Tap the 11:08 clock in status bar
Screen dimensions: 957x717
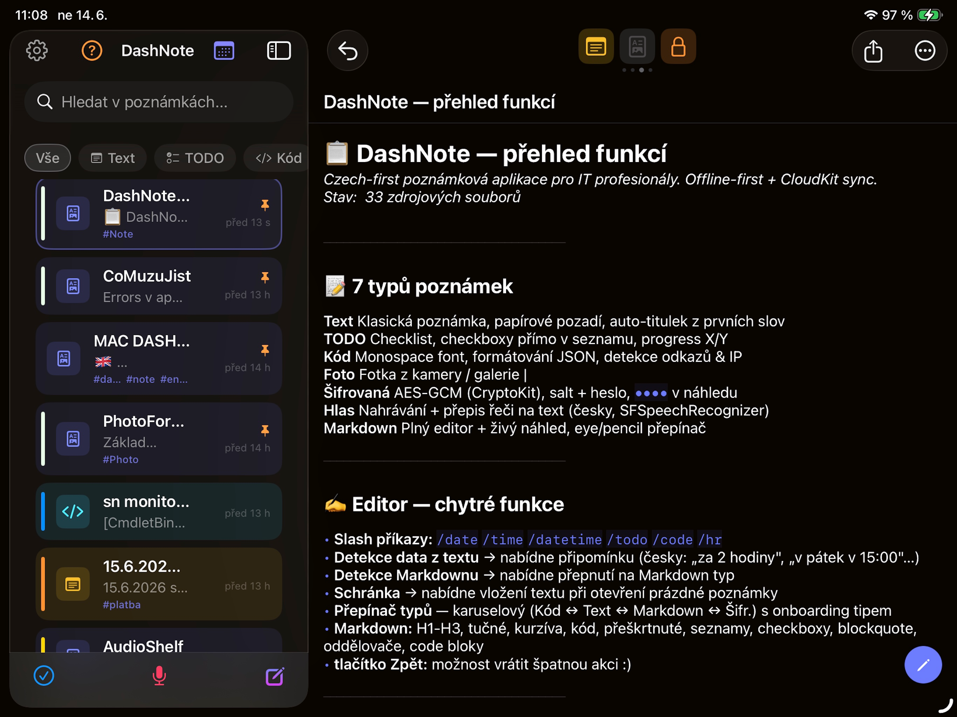tap(31, 15)
